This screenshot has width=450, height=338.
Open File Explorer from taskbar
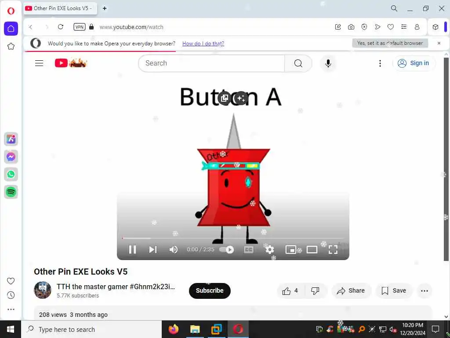(x=195, y=329)
